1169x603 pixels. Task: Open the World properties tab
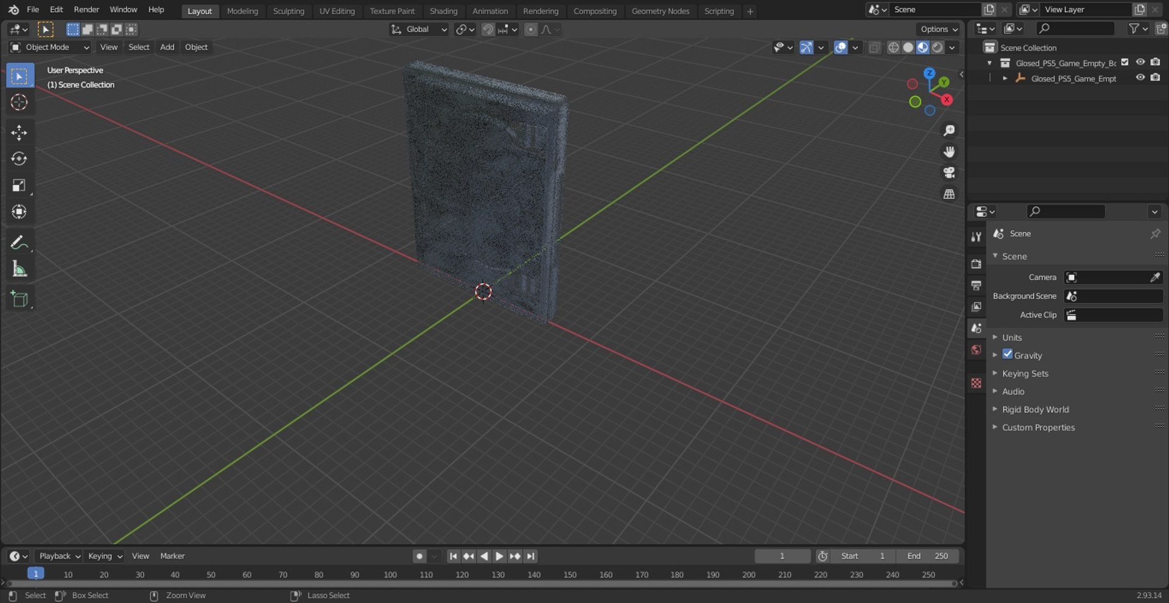tap(976, 350)
